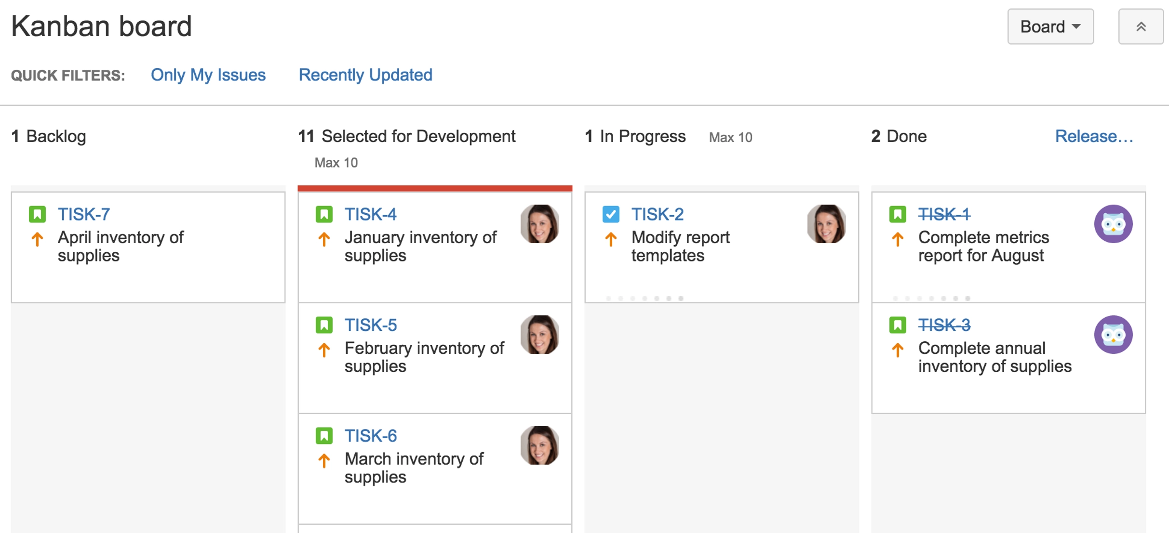
Task: Click orange priority arrow on TISK-5
Action: click(324, 350)
